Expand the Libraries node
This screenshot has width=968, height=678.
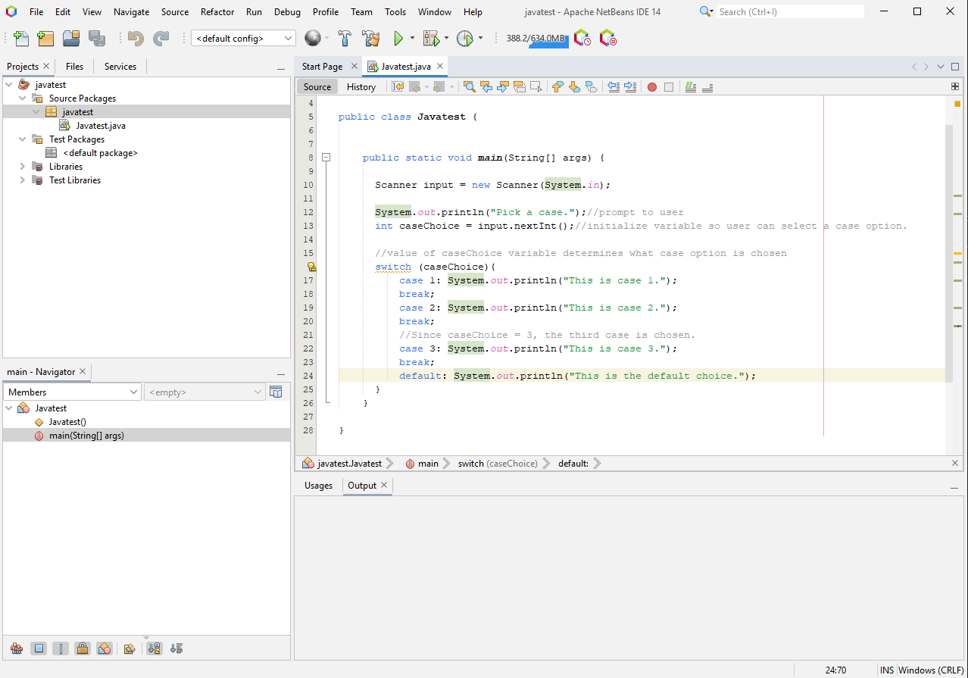click(22, 167)
